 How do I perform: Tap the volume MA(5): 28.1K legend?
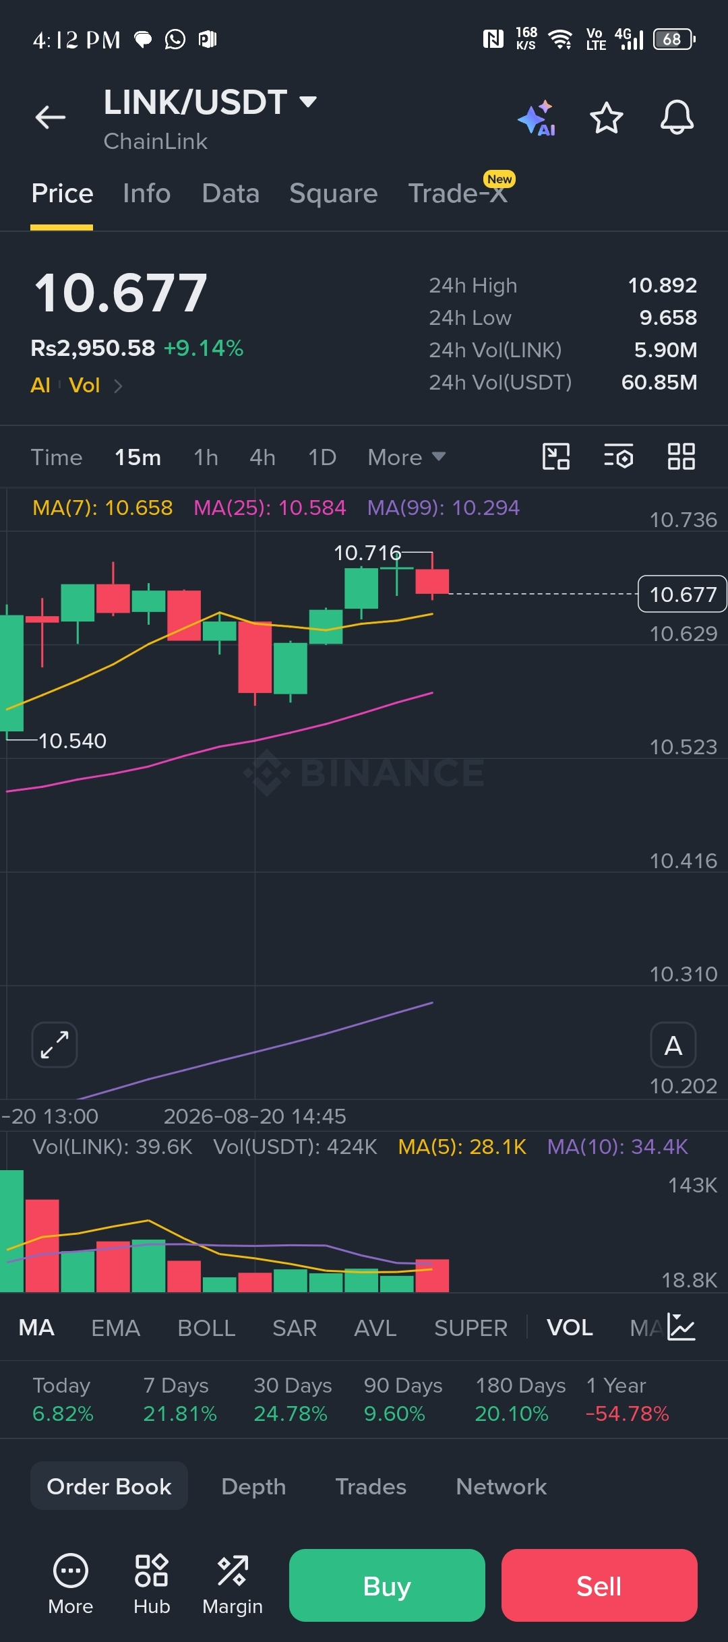pos(462,1147)
